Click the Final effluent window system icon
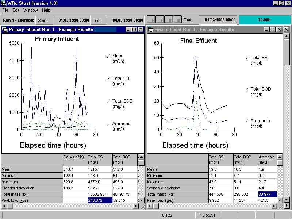Viewport: 292px width, 219px height. pyautogui.click(x=151, y=30)
